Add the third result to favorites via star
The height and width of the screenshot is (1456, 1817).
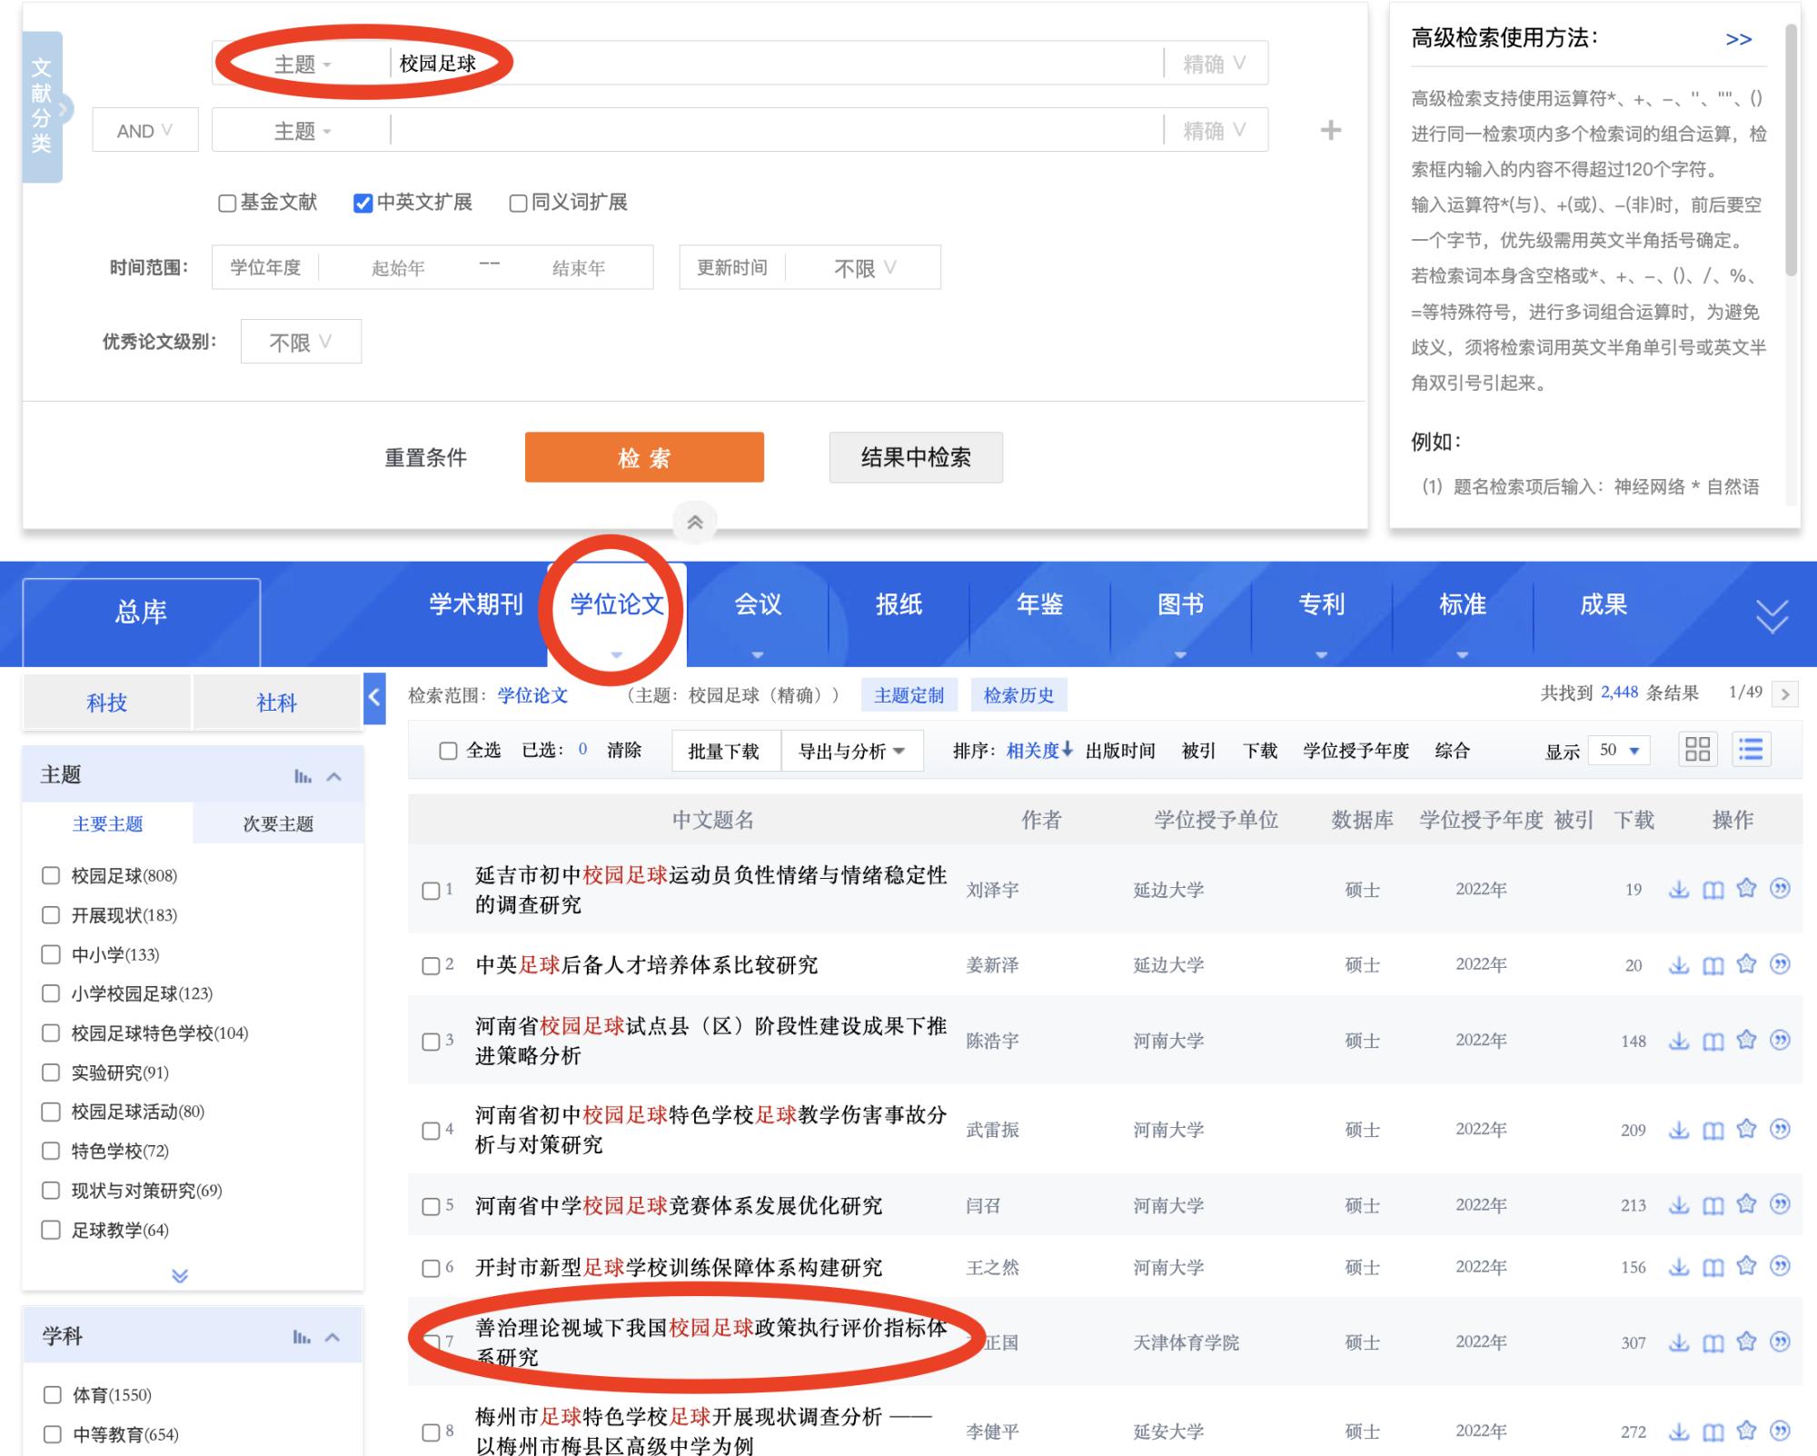(1744, 1040)
